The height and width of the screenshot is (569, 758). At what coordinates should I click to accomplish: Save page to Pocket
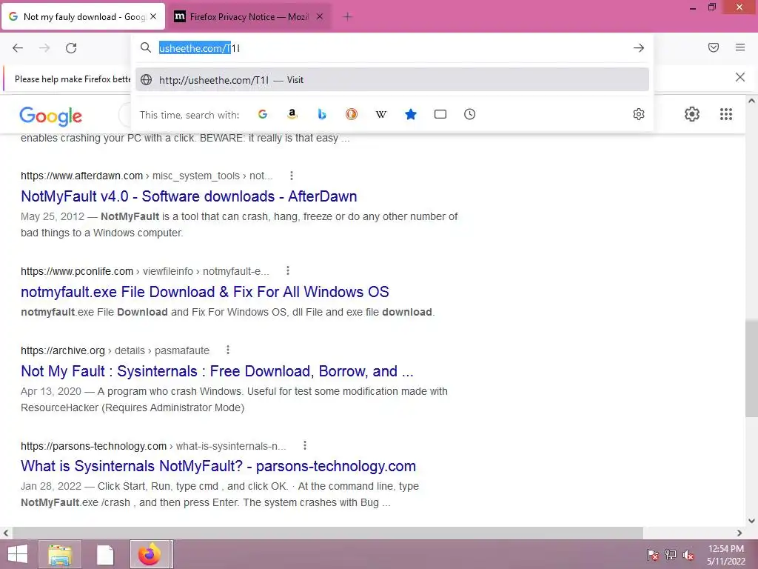click(x=714, y=47)
